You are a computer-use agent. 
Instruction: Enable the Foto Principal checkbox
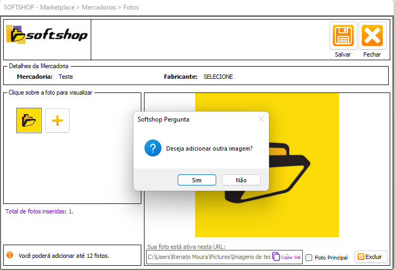tap(309, 257)
